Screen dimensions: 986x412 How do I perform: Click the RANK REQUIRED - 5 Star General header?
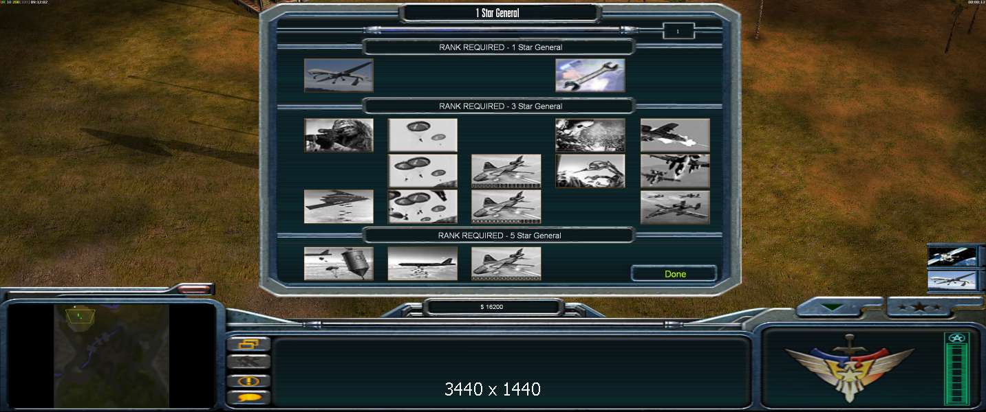point(500,236)
